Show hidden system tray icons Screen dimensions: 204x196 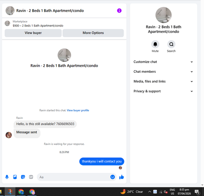pos(149,192)
